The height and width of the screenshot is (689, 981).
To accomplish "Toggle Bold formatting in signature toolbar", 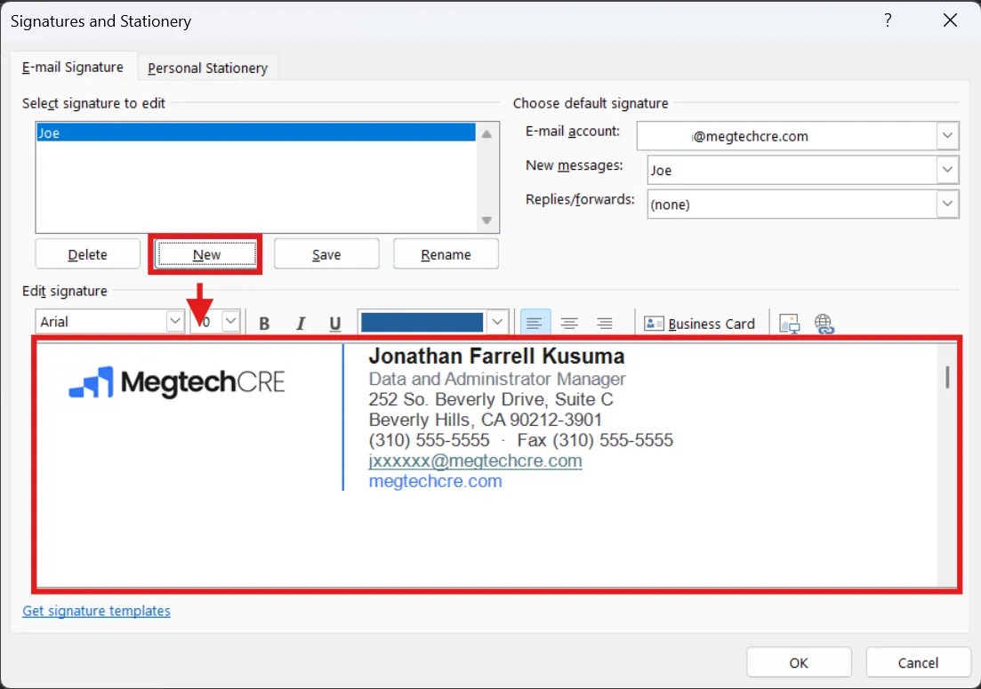I will click(x=264, y=324).
